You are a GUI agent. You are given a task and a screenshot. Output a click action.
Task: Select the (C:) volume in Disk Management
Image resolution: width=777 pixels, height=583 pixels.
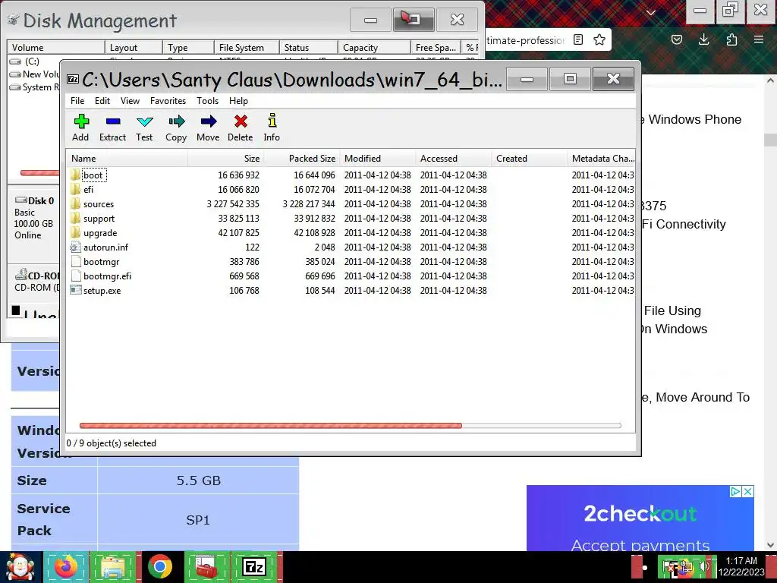pyautogui.click(x=32, y=61)
